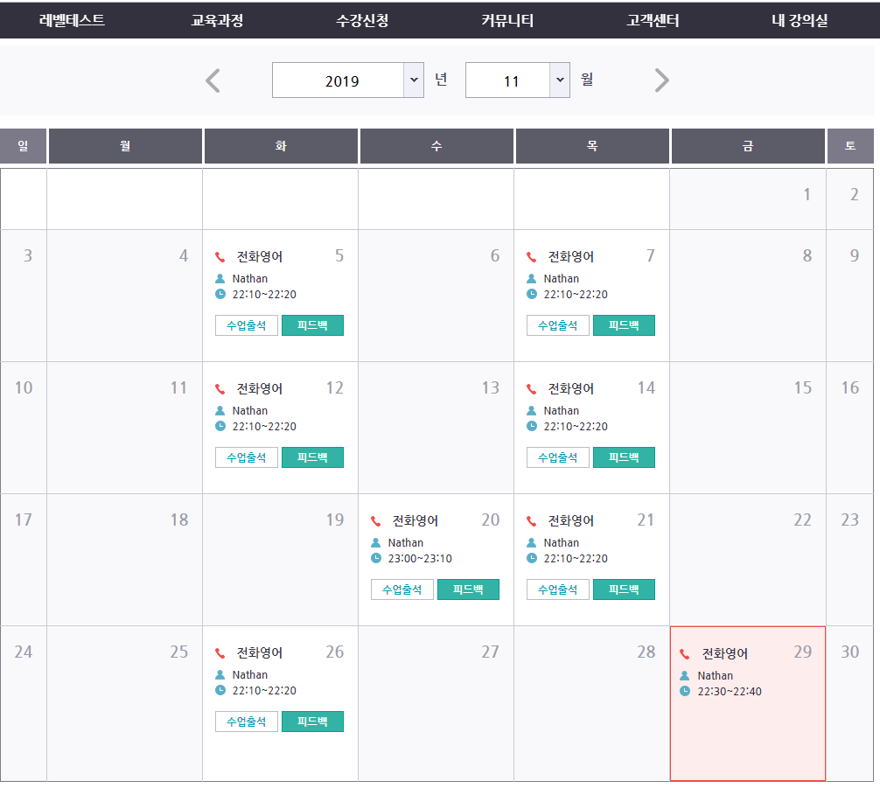The image size is (880, 788).
Task: Click the clock icon on November 29
Action: pos(685,692)
